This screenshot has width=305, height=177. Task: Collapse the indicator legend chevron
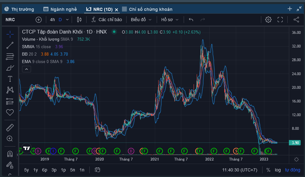pos(26,69)
